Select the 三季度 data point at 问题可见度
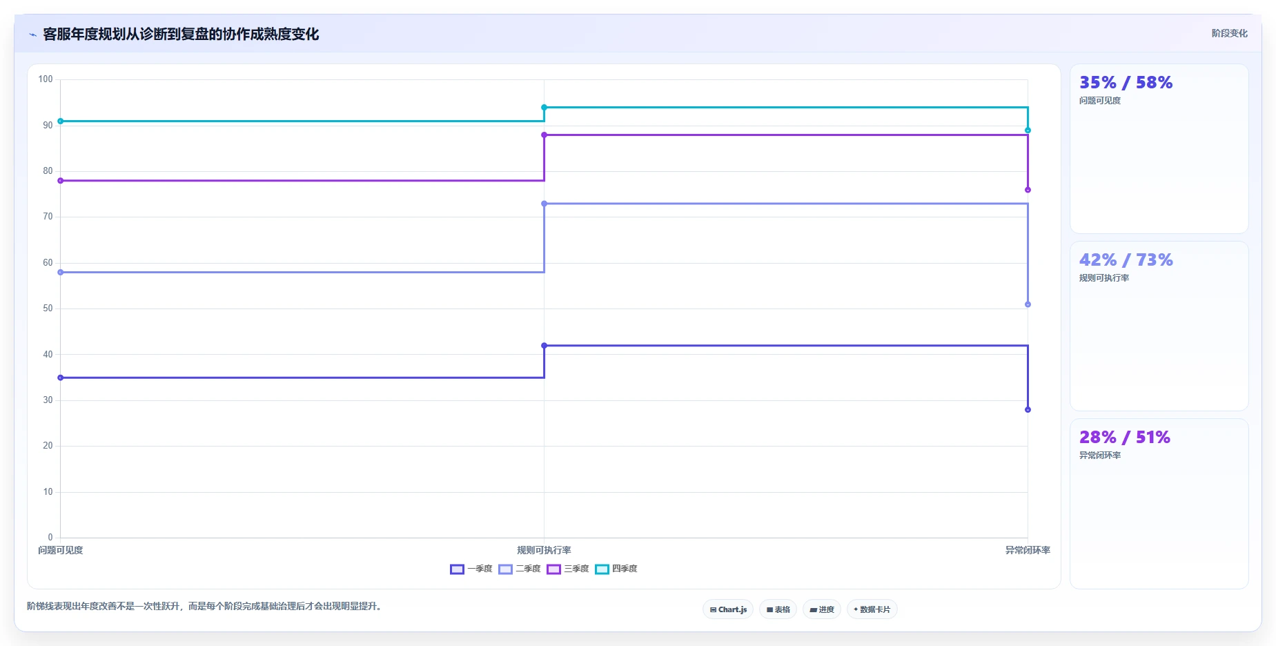1276x646 pixels. (x=61, y=181)
